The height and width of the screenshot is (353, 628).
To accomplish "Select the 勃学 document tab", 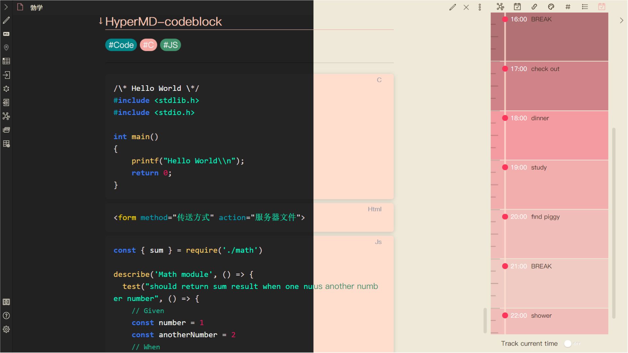I will click(x=36, y=8).
